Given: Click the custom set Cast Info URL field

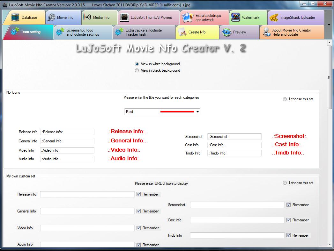Looking at the screenshot, I should [237, 220].
